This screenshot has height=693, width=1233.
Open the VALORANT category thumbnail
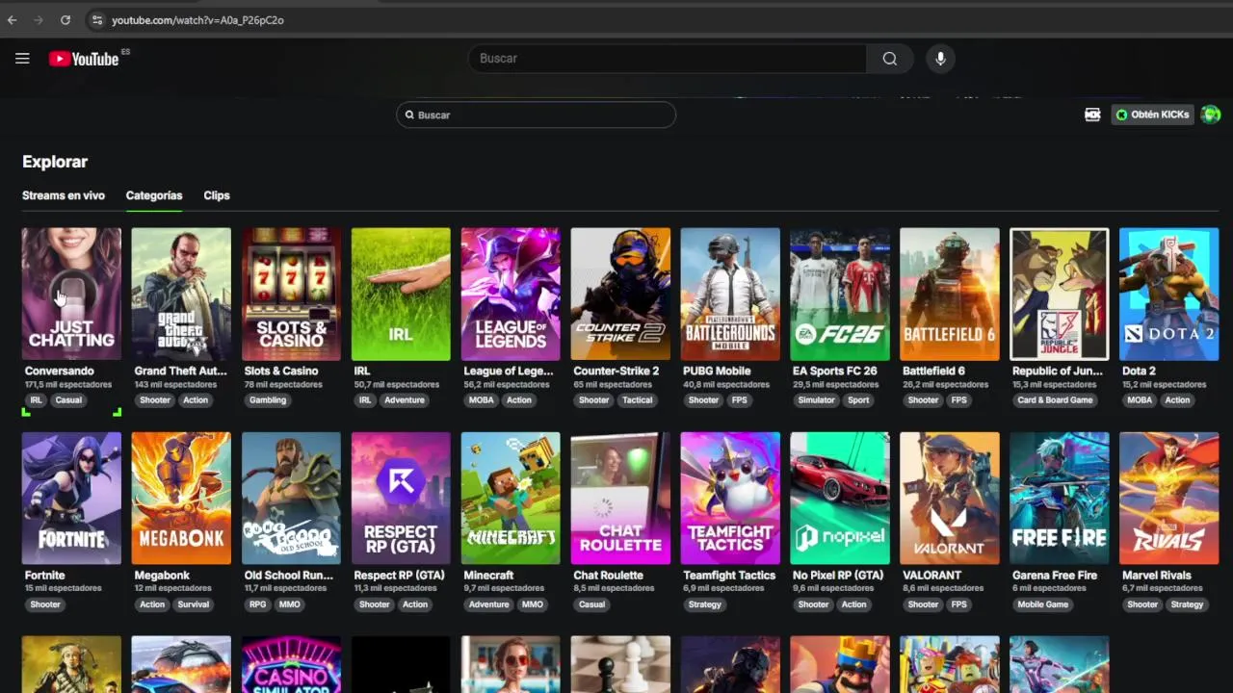950,498
